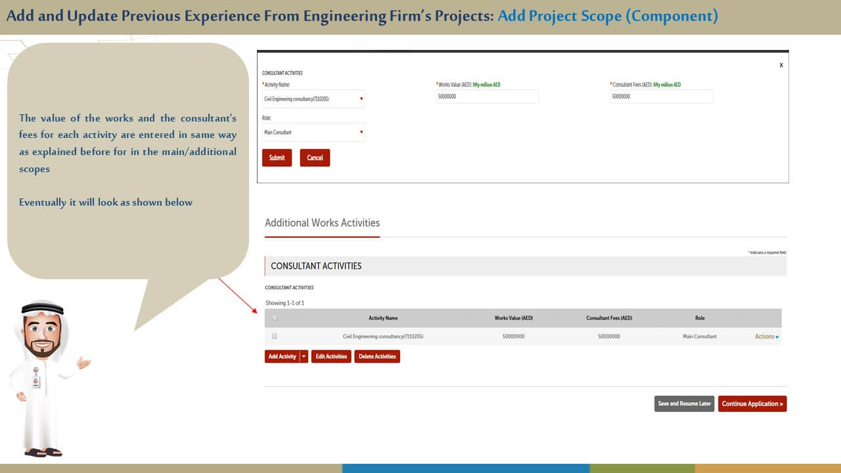This screenshot has height=473, width=841.
Task: Switch to the Additional Works Activities tab
Action: point(322,223)
